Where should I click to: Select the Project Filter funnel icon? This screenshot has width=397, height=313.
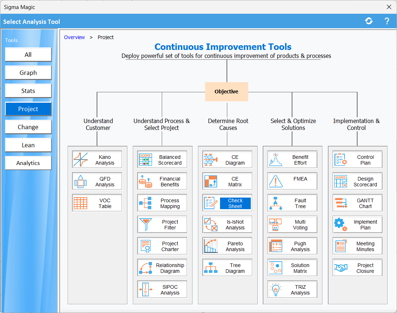pos(145,225)
